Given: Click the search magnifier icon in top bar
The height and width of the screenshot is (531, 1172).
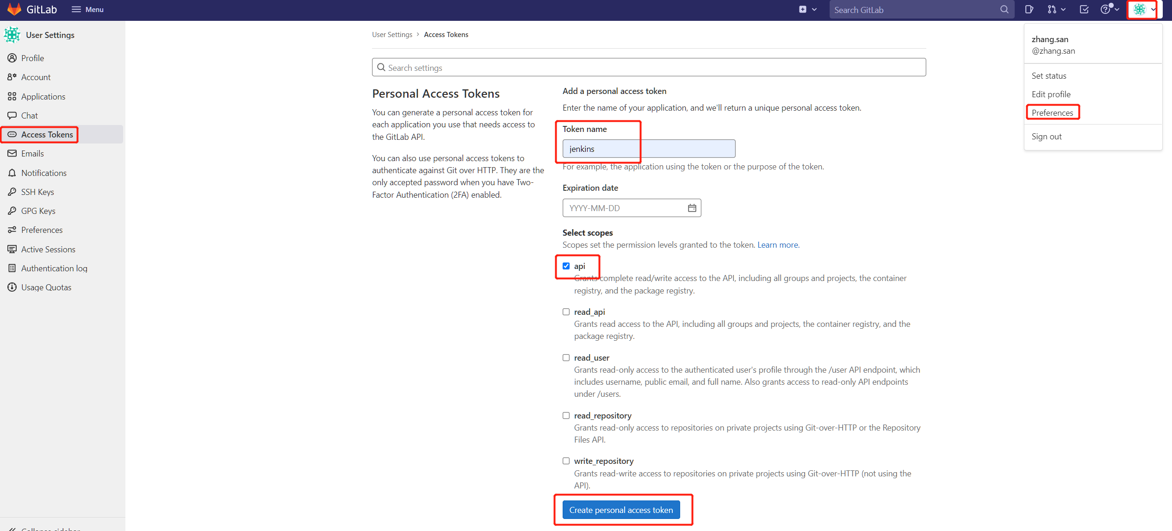Looking at the screenshot, I should point(1004,10).
